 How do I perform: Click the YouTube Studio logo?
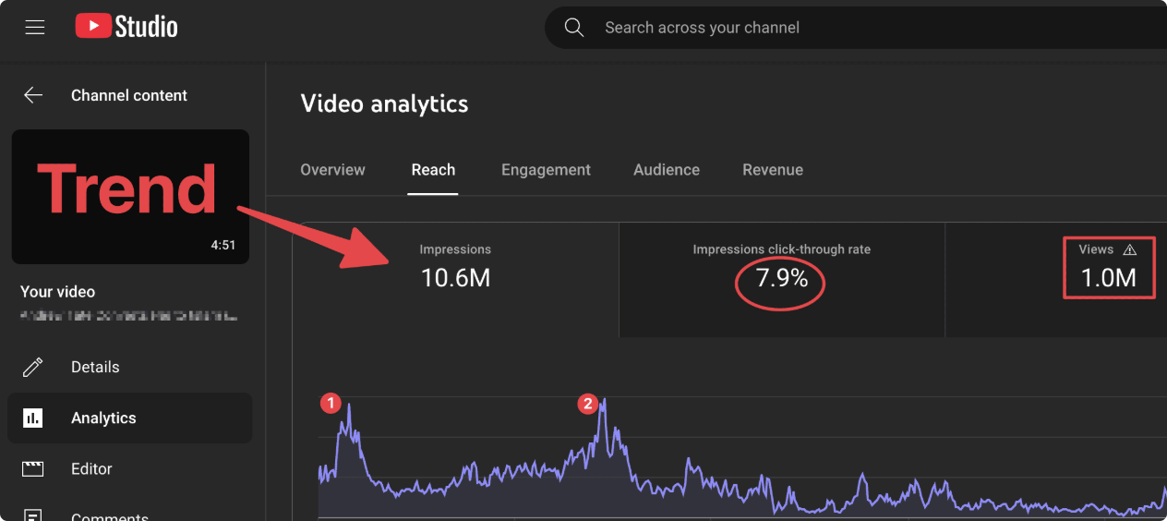(x=126, y=27)
